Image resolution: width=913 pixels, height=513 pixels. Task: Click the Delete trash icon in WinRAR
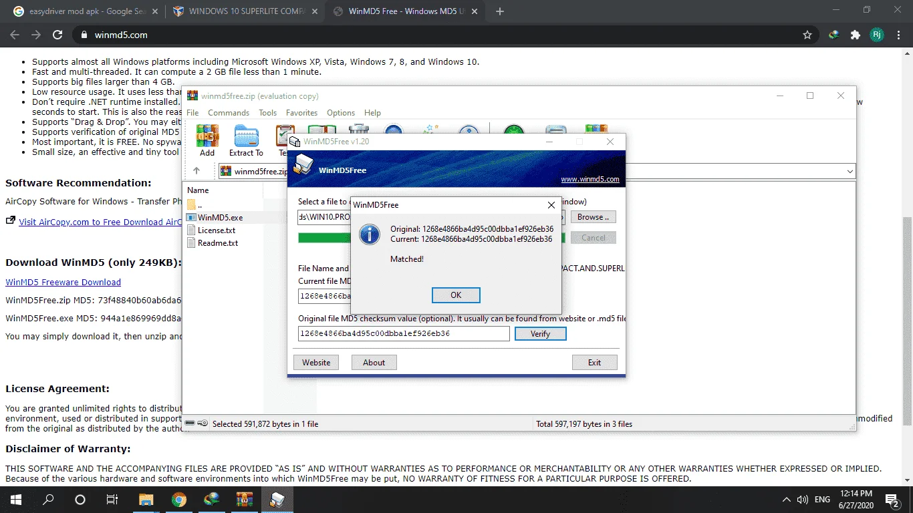tap(359, 129)
